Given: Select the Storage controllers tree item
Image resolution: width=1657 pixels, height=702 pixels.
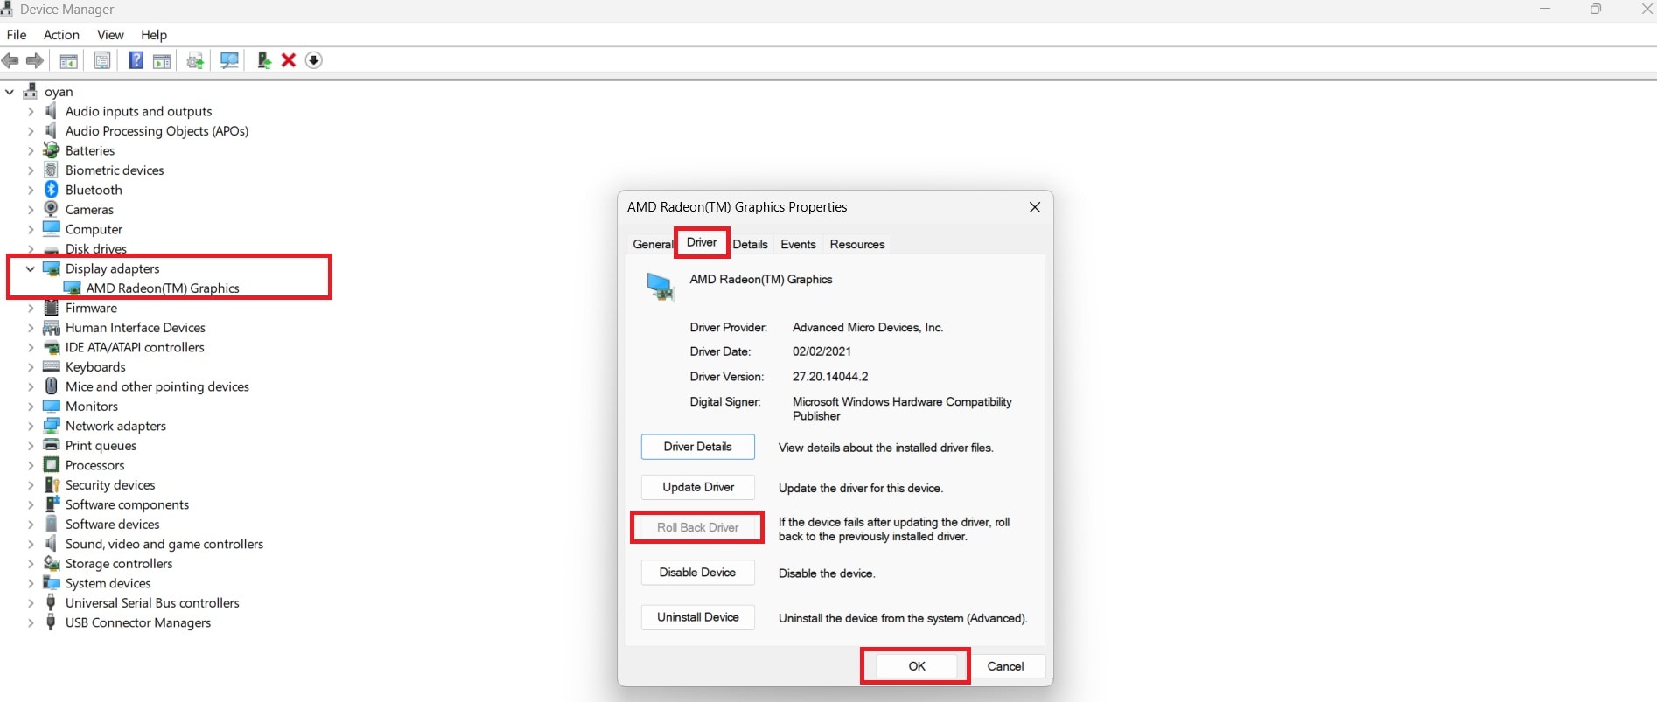Looking at the screenshot, I should [x=119, y=563].
